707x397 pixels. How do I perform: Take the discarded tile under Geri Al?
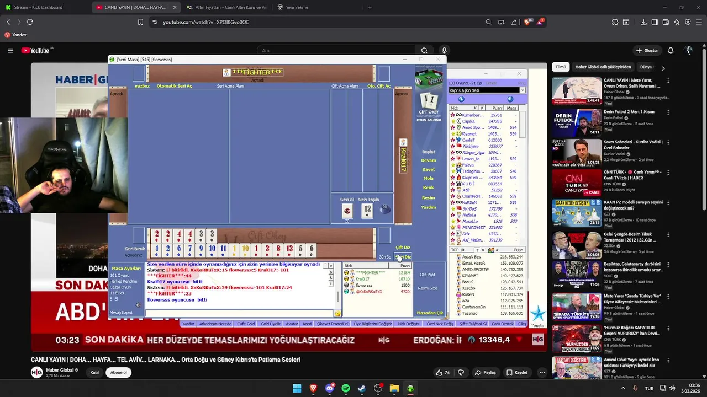347,210
